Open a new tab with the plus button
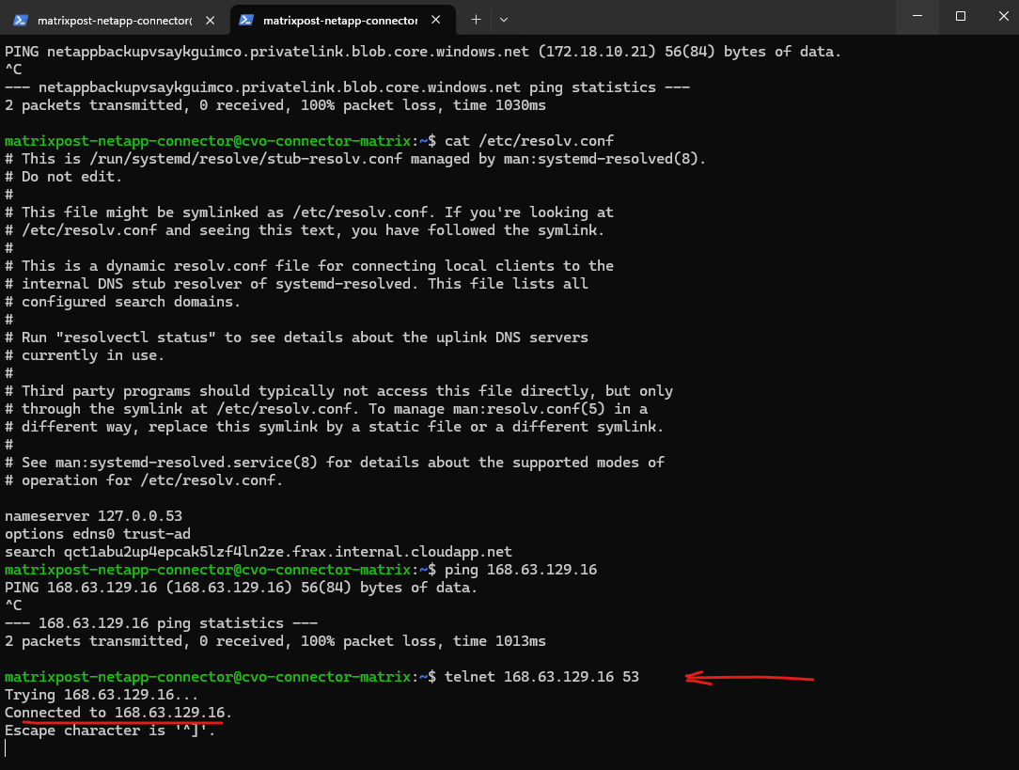Screen dimensions: 1019x770 pos(476,20)
